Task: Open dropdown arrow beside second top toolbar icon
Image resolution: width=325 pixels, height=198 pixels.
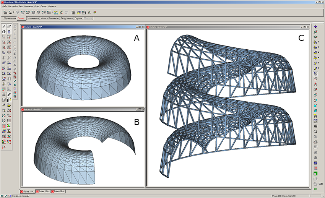Action: coord(14,13)
